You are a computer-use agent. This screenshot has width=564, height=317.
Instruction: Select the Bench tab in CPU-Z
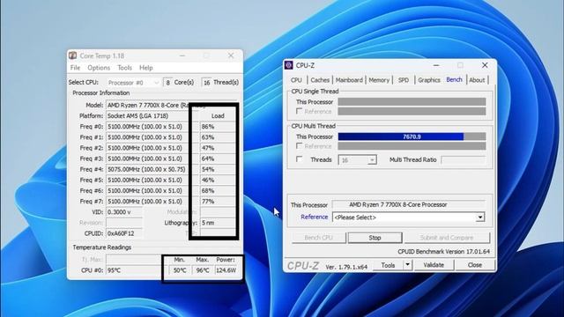(454, 79)
